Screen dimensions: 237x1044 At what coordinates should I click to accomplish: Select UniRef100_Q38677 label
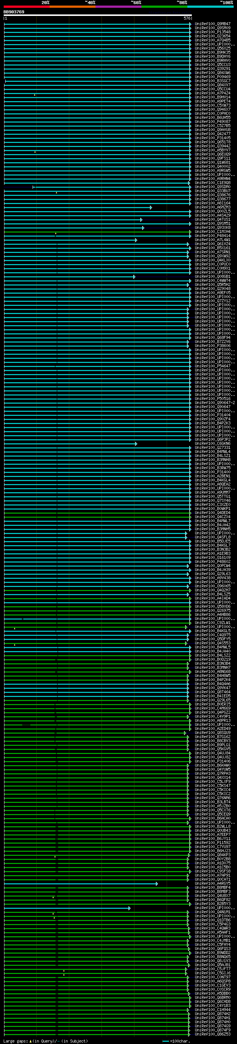213,199
